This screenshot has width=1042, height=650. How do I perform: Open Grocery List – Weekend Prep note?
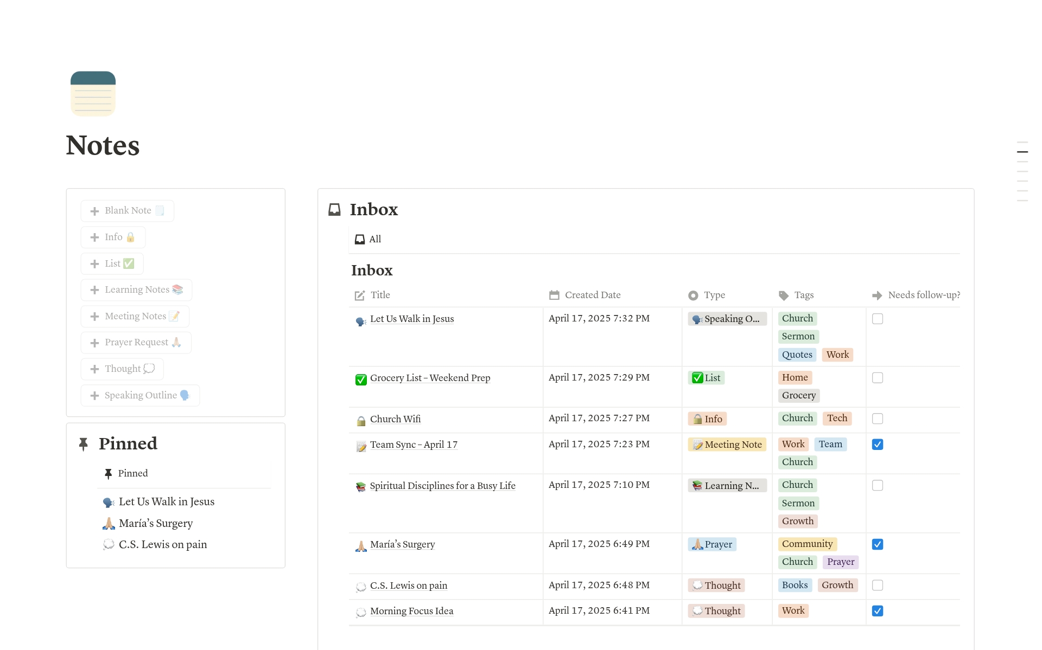pos(430,378)
